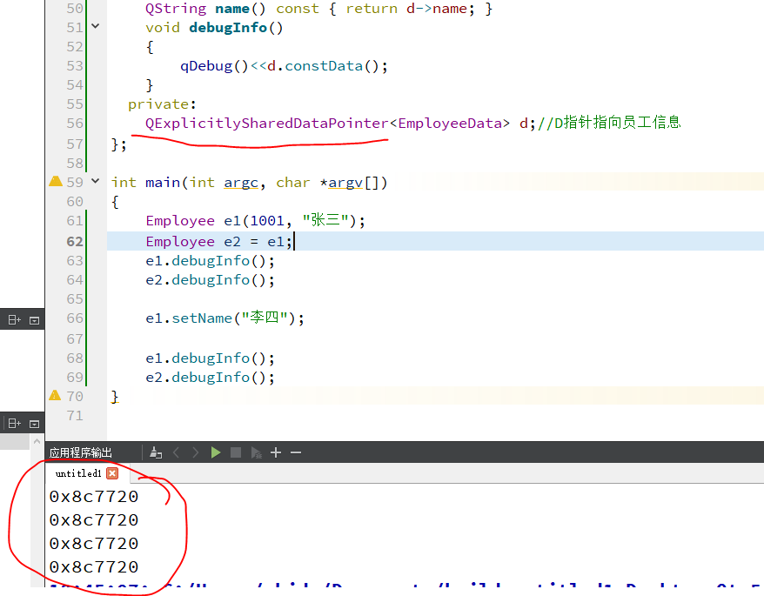The width and height of the screenshot is (764, 596).
Task: Jump to next output item chevron
Action: [x=197, y=452]
